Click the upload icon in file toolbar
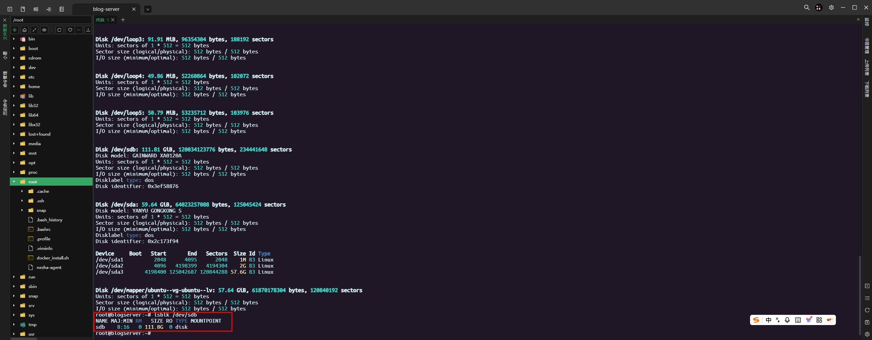Viewport: 872px width, 340px height. (x=88, y=30)
